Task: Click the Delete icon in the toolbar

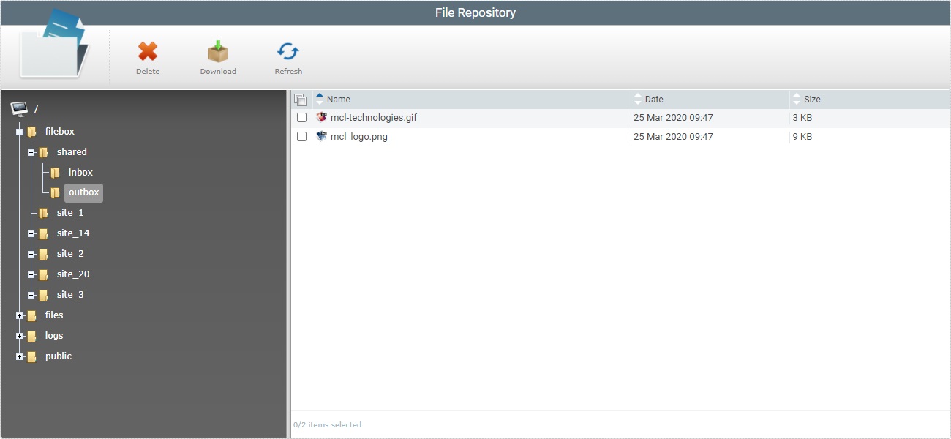Action: click(x=148, y=51)
